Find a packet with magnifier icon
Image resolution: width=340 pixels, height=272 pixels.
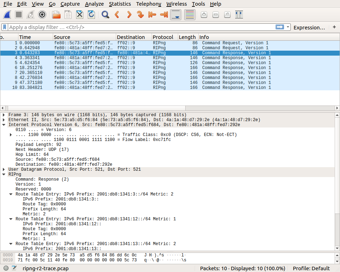tap(106, 15)
